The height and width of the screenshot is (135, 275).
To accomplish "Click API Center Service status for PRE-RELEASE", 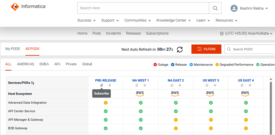I will point(106,111).
